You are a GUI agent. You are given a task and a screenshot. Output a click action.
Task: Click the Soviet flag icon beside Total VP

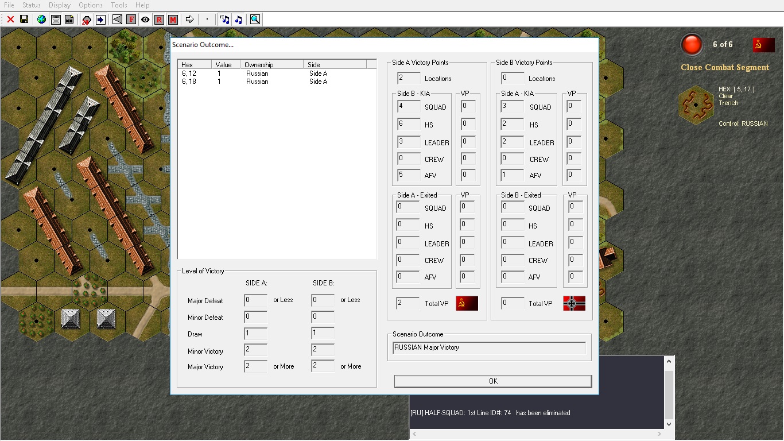pyautogui.click(x=467, y=303)
